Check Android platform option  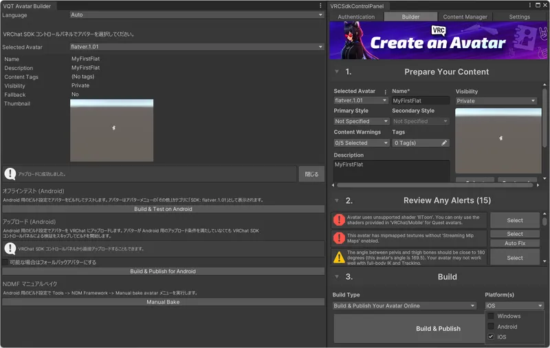(491, 327)
